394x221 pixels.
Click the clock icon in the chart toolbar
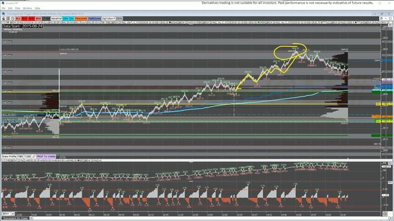point(12,18)
